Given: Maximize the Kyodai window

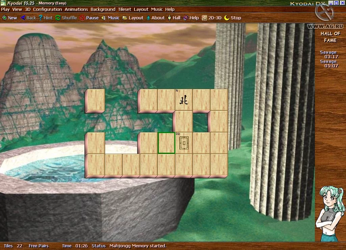Looking at the screenshot, I should (336, 3).
